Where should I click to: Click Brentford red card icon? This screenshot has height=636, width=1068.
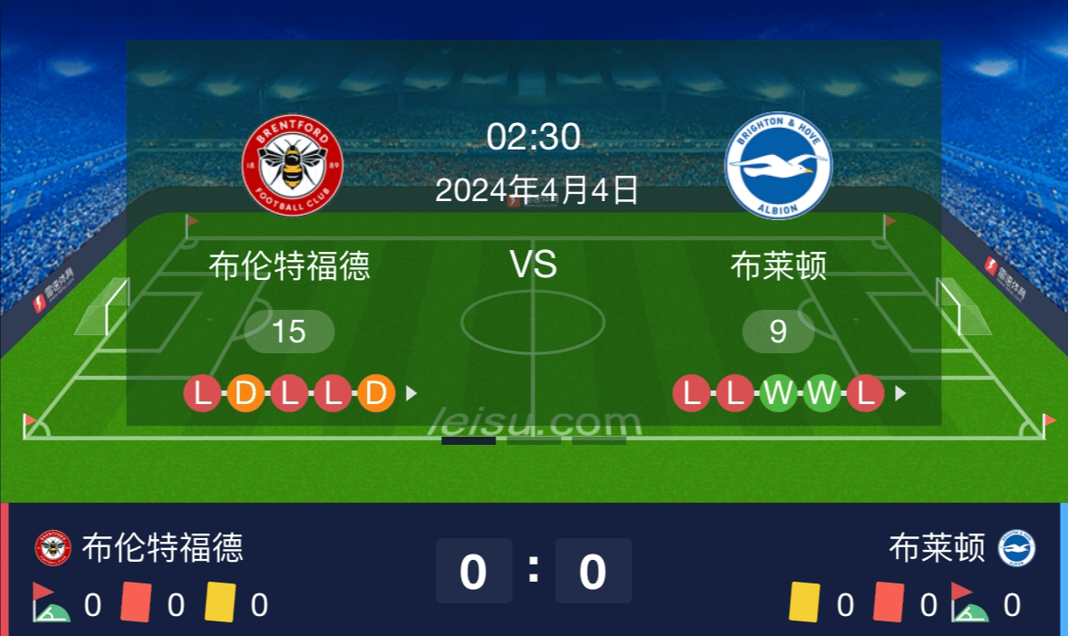pos(136,602)
